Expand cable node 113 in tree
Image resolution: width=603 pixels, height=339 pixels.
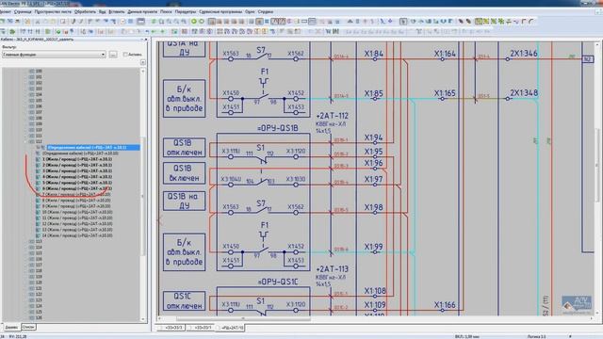[26, 241]
